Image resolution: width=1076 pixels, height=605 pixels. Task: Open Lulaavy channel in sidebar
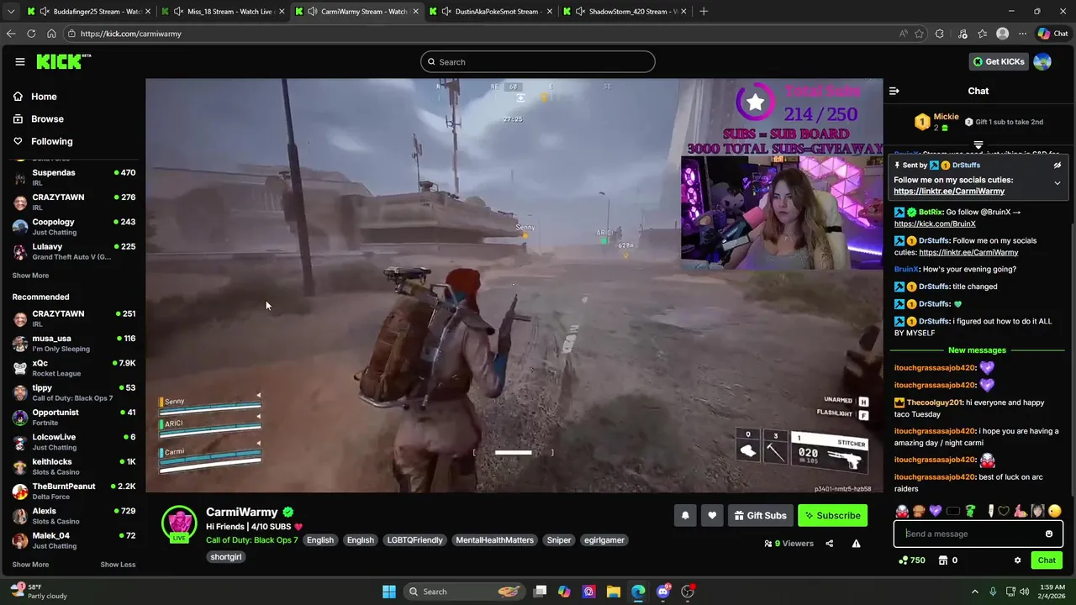pos(74,251)
